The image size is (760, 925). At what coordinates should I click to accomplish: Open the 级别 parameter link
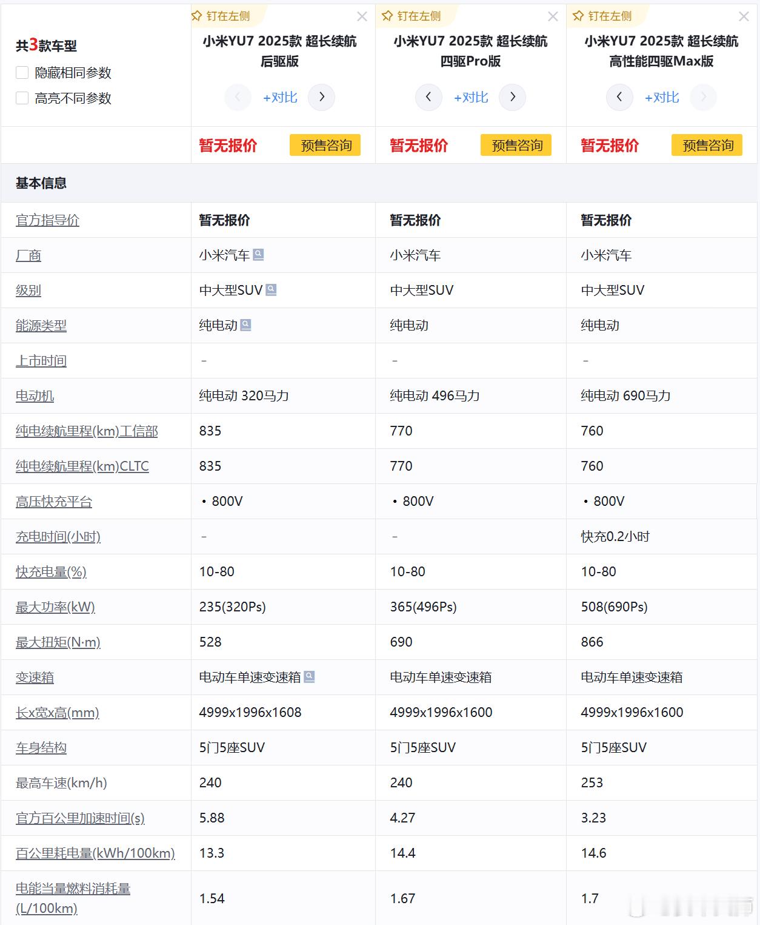pyautogui.click(x=28, y=291)
